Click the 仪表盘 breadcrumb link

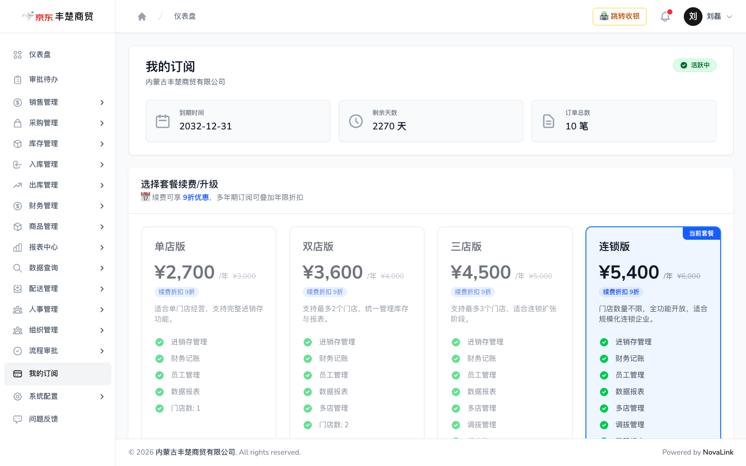coord(185,17)
